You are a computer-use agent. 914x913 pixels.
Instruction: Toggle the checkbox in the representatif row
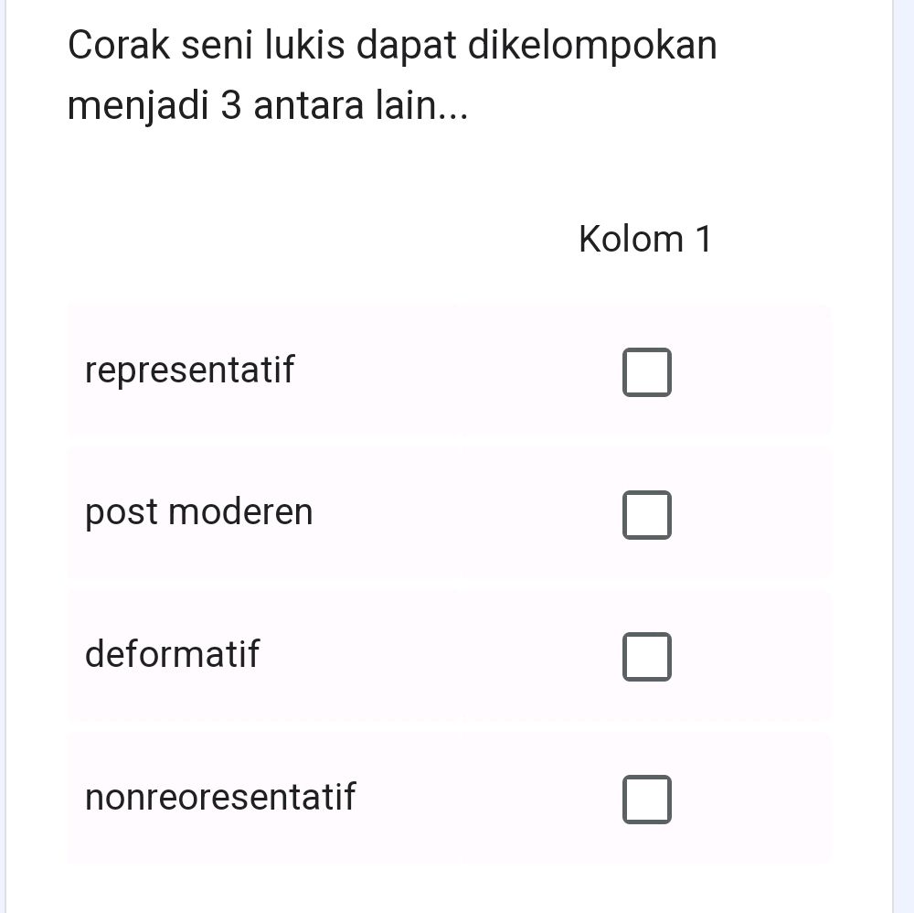pyautogui.click(x=646, y=371)
